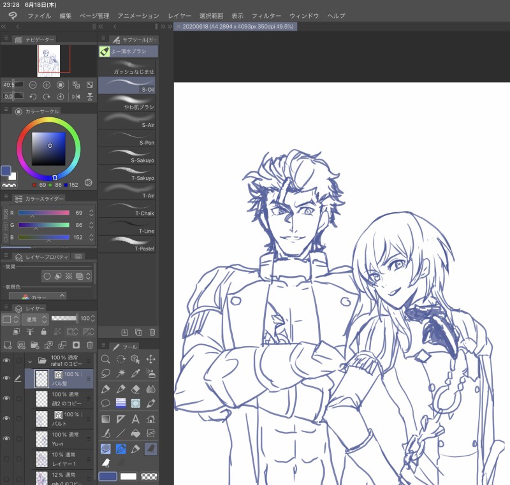Hide the バル髪 layer

click(6, 379)
